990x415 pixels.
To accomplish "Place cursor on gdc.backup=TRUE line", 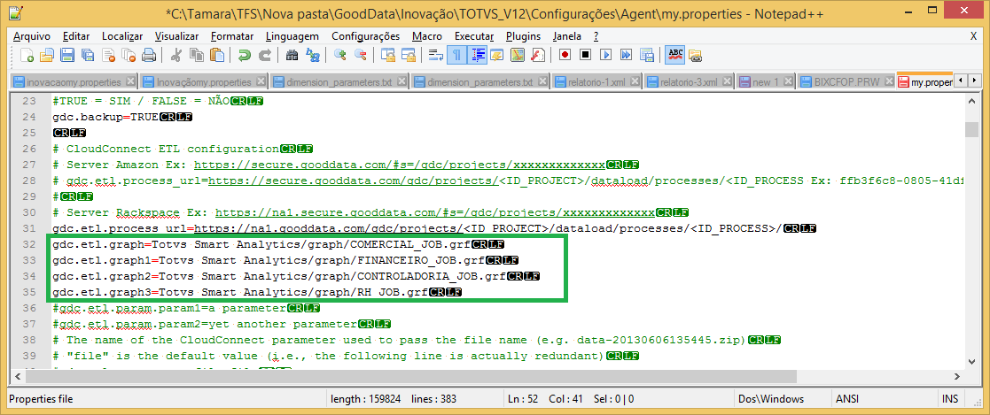I will point(105,118).
